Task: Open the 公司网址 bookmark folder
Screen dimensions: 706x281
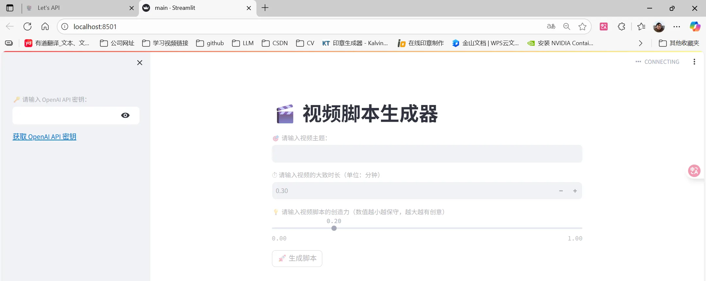Action: (x=117, y=43)
